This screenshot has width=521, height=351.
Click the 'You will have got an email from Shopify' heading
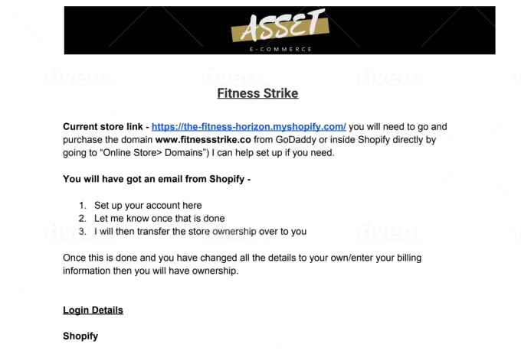tap(157, 179)
